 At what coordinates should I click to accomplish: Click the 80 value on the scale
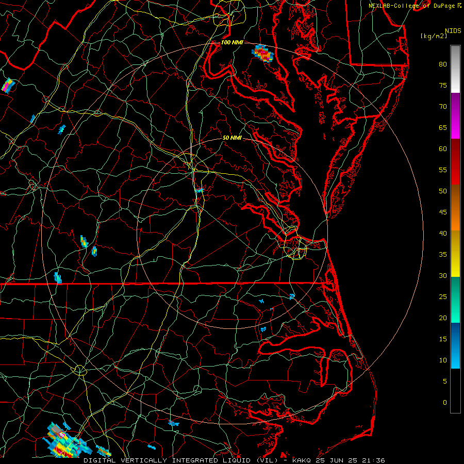(443, 64)
